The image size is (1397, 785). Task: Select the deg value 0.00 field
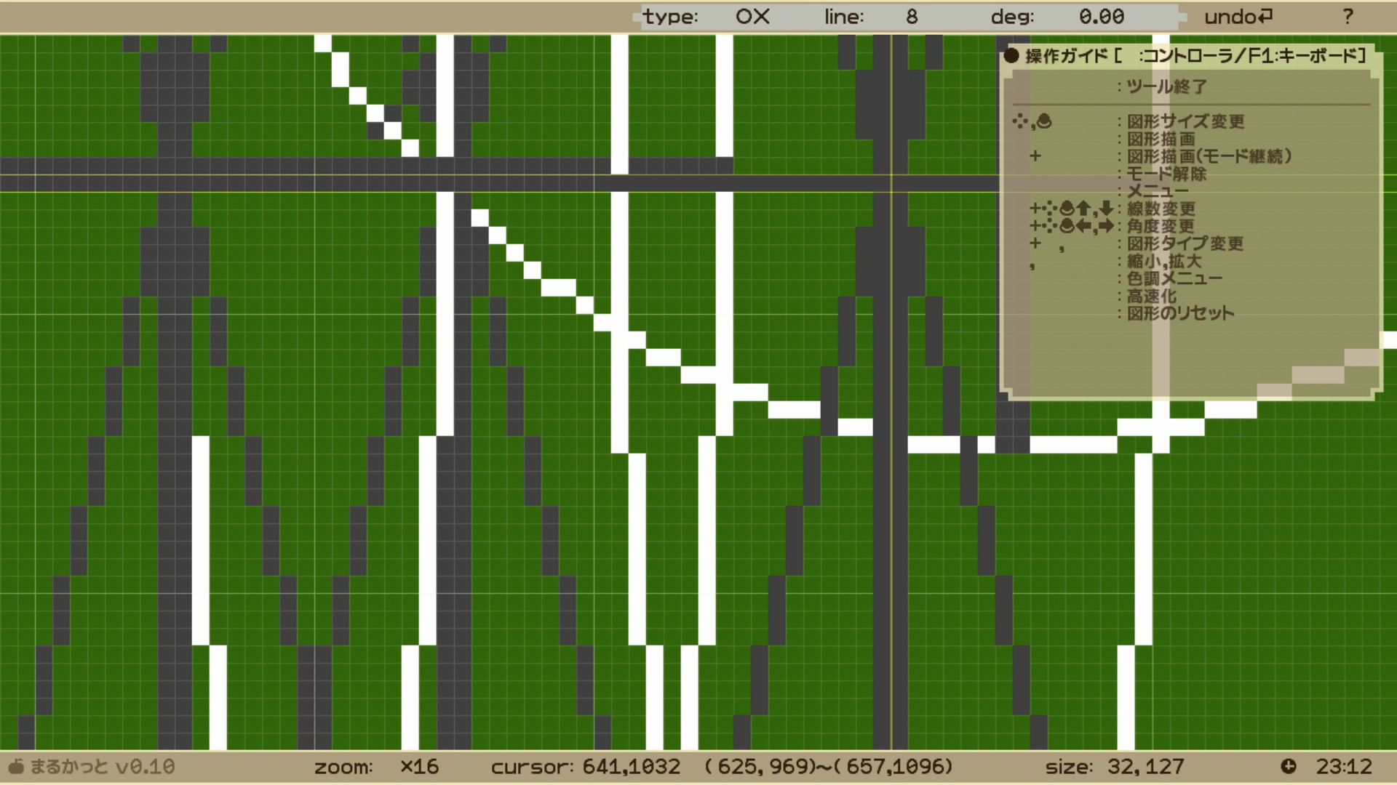click(x=1102, y=17)
